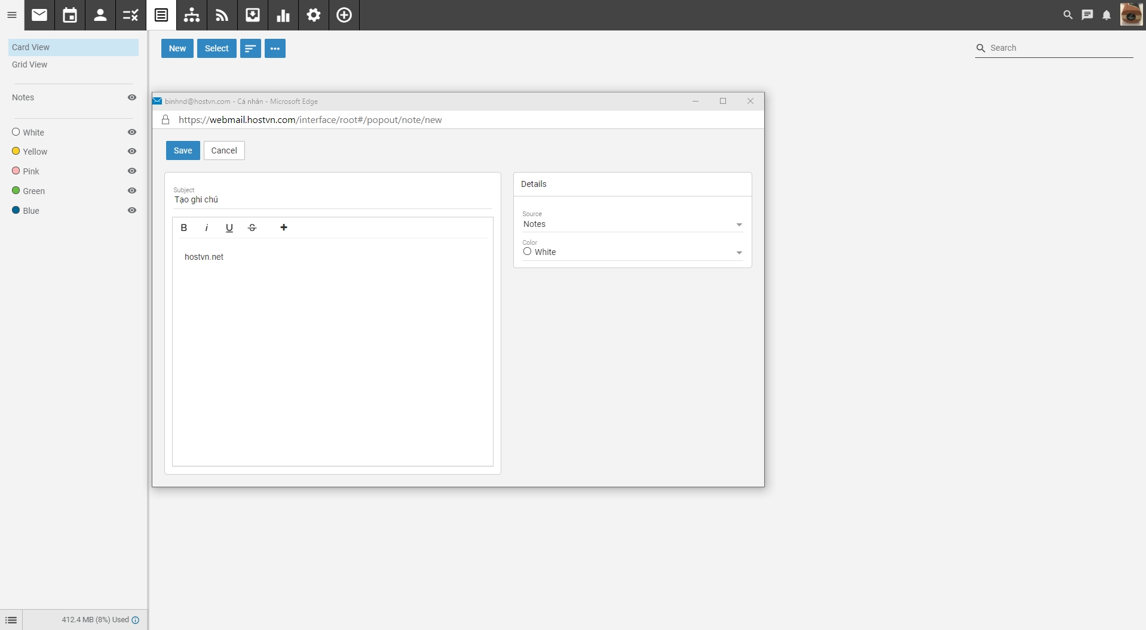Cancel the note creation
The width and height of the screenshot is (1146, 630).
click(x=224, y=150)
